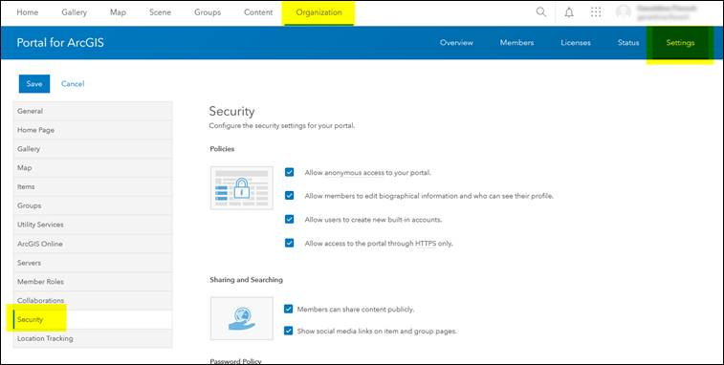
Task: Select the Organization tab
Action: point(319,12)
